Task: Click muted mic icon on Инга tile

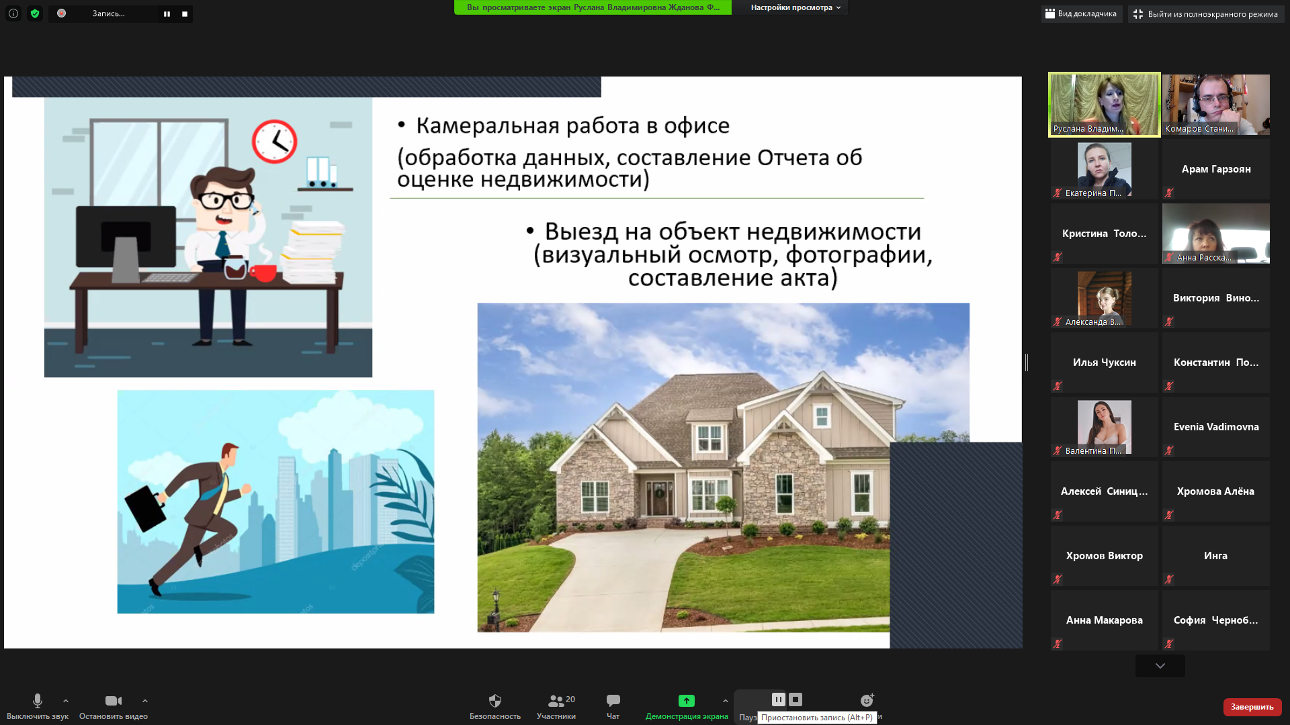Action: tap(1169, 579)
